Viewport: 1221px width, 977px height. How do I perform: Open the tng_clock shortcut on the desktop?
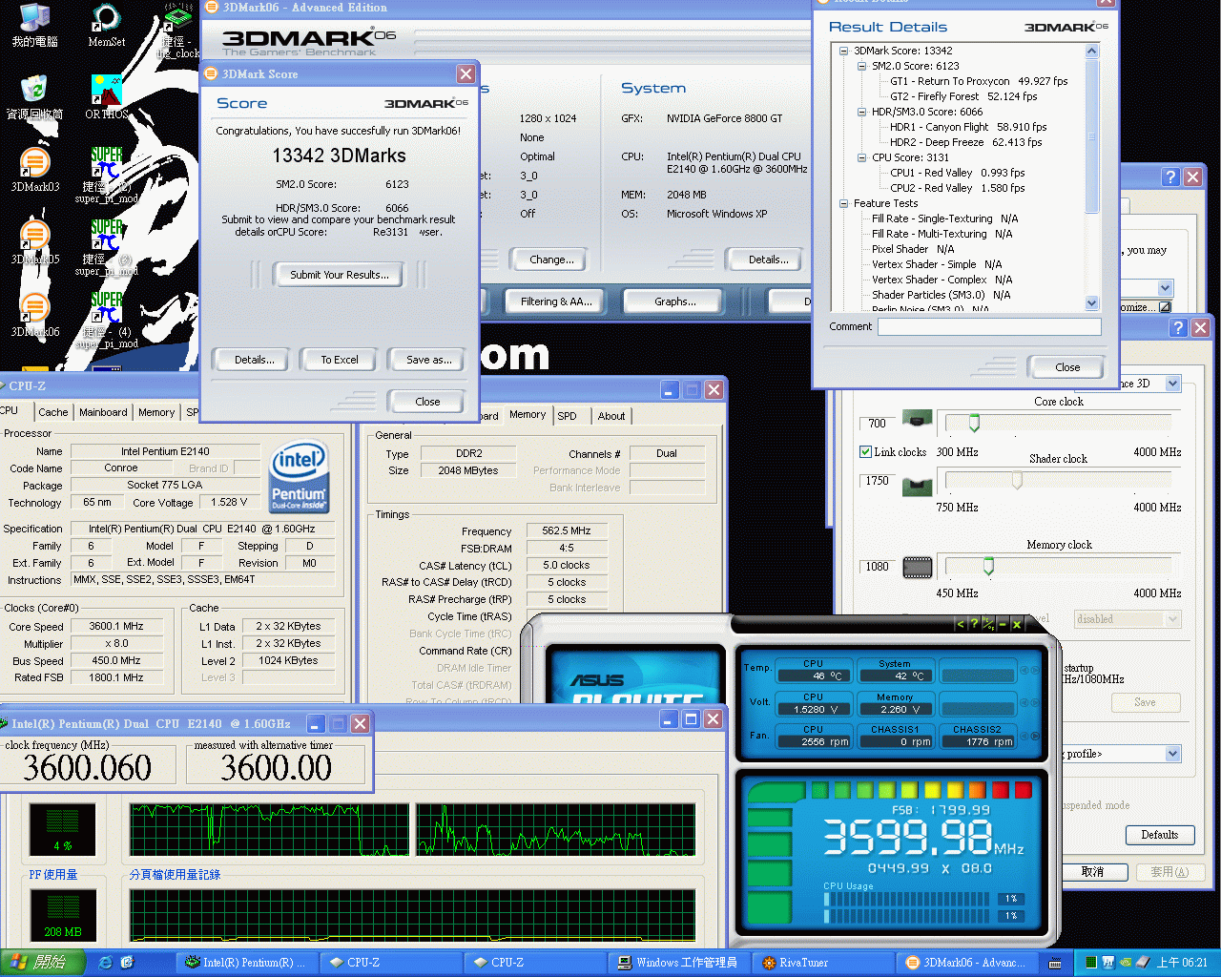[x=177, y=31]
